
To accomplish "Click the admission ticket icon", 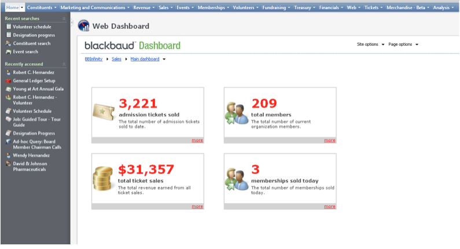I will tap(104, 112).
